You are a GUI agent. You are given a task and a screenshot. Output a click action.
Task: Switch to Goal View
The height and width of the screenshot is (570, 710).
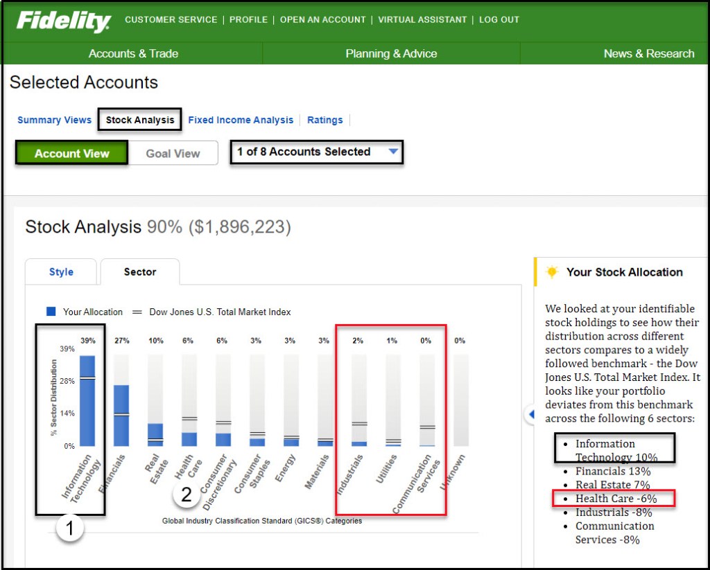click(x=173, y=153)
